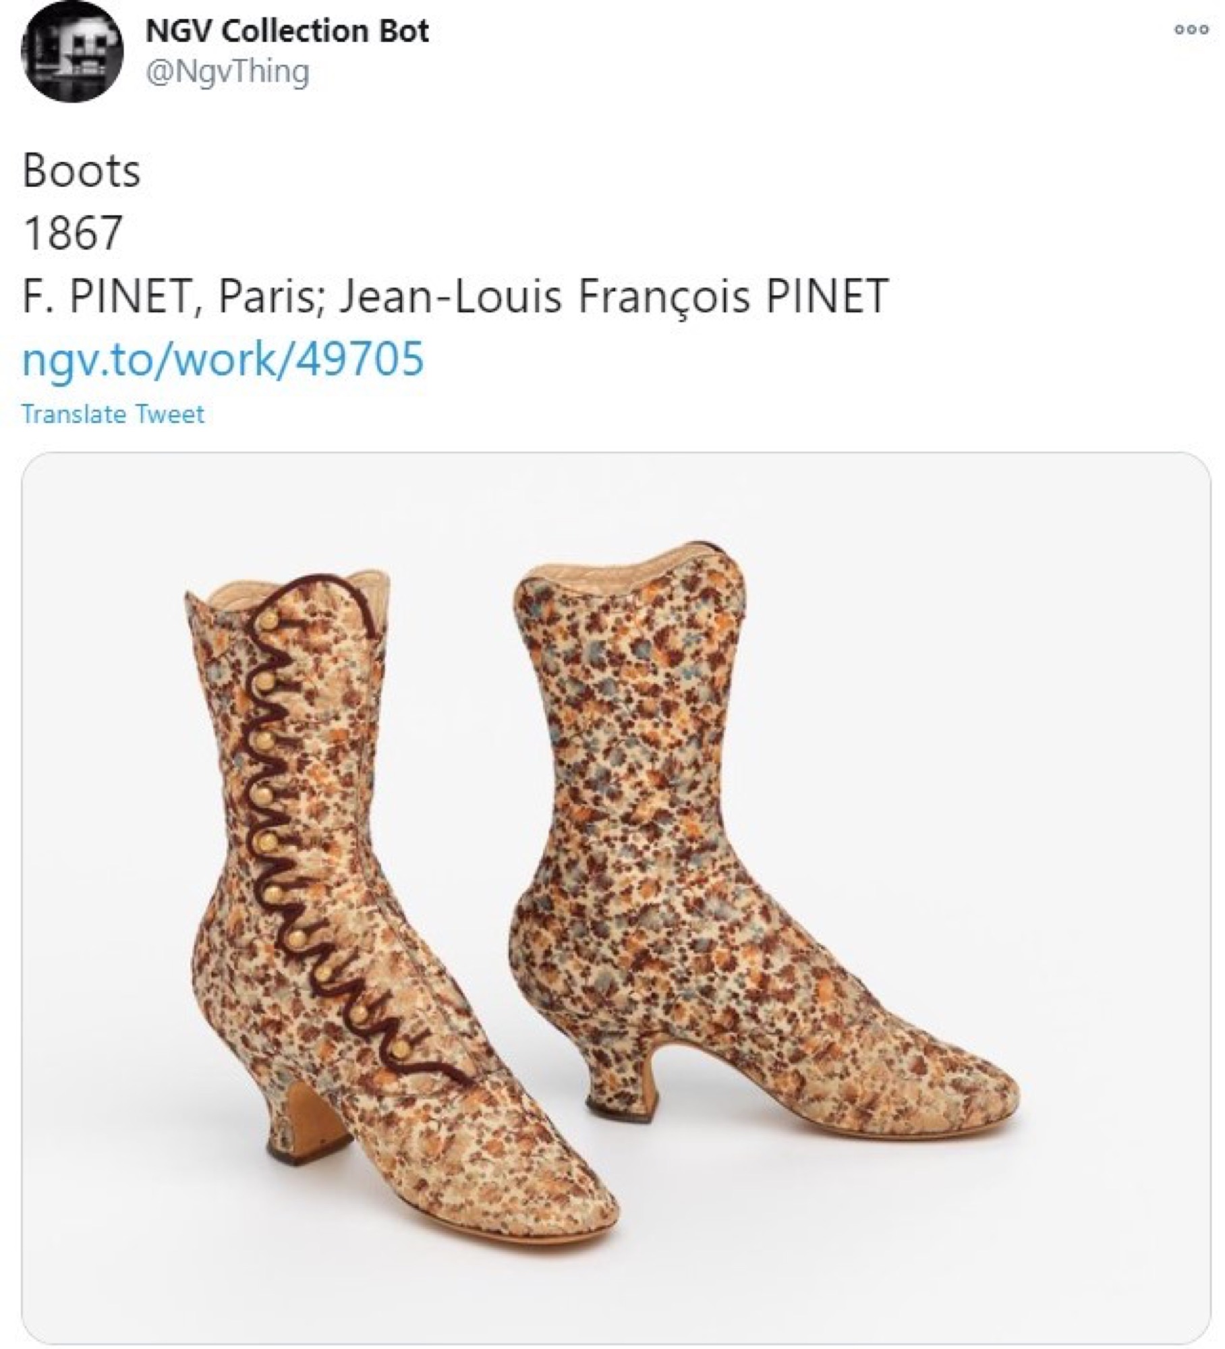Click "Jean-Louis François PINET" text
1225x1349 pixels.
click(612, 295)
